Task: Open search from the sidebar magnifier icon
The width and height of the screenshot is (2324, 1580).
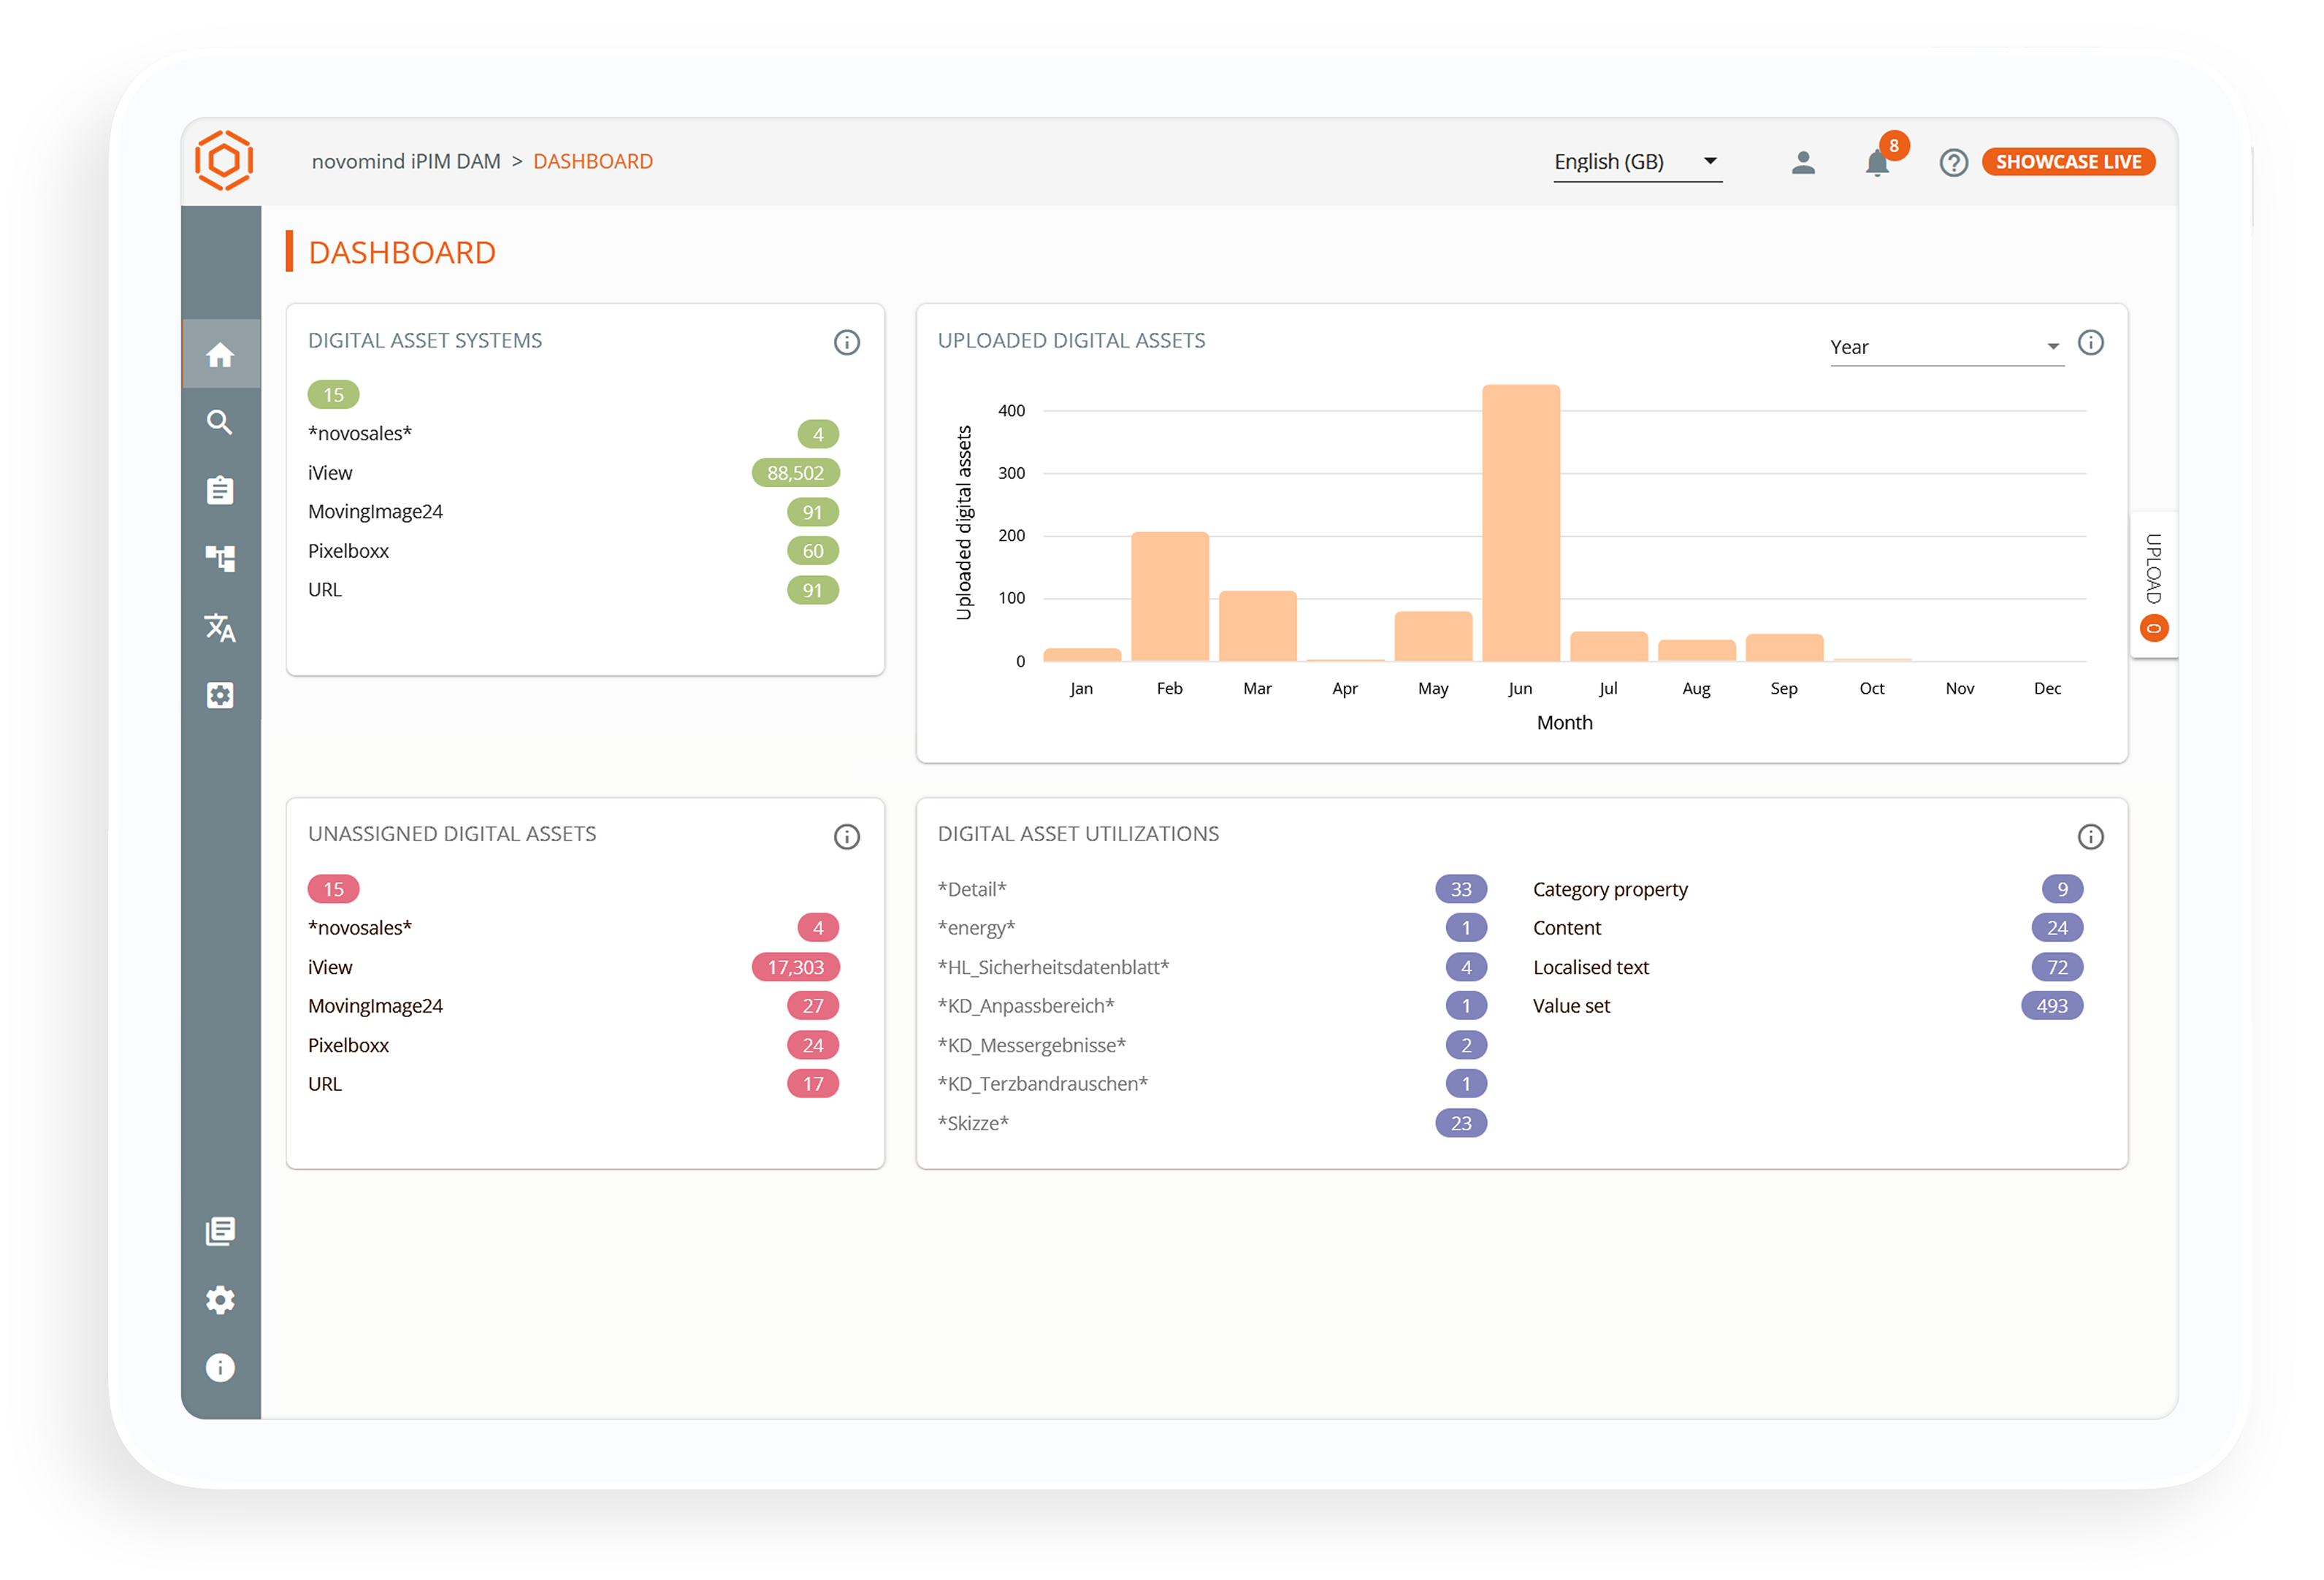Action: [220, 422]
